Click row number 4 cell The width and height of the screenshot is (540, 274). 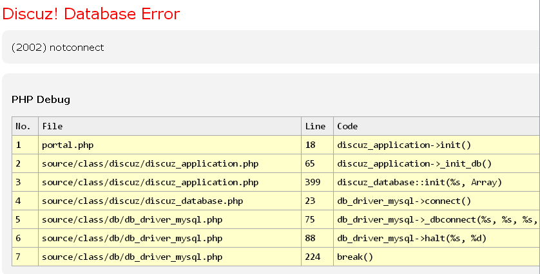[x=25, y=201]
